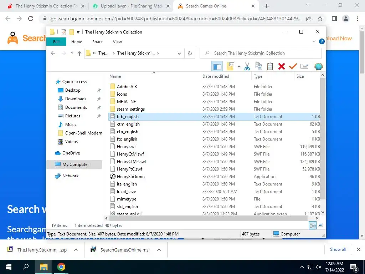Select OneDrive in the navigation pane

point(71,153)
